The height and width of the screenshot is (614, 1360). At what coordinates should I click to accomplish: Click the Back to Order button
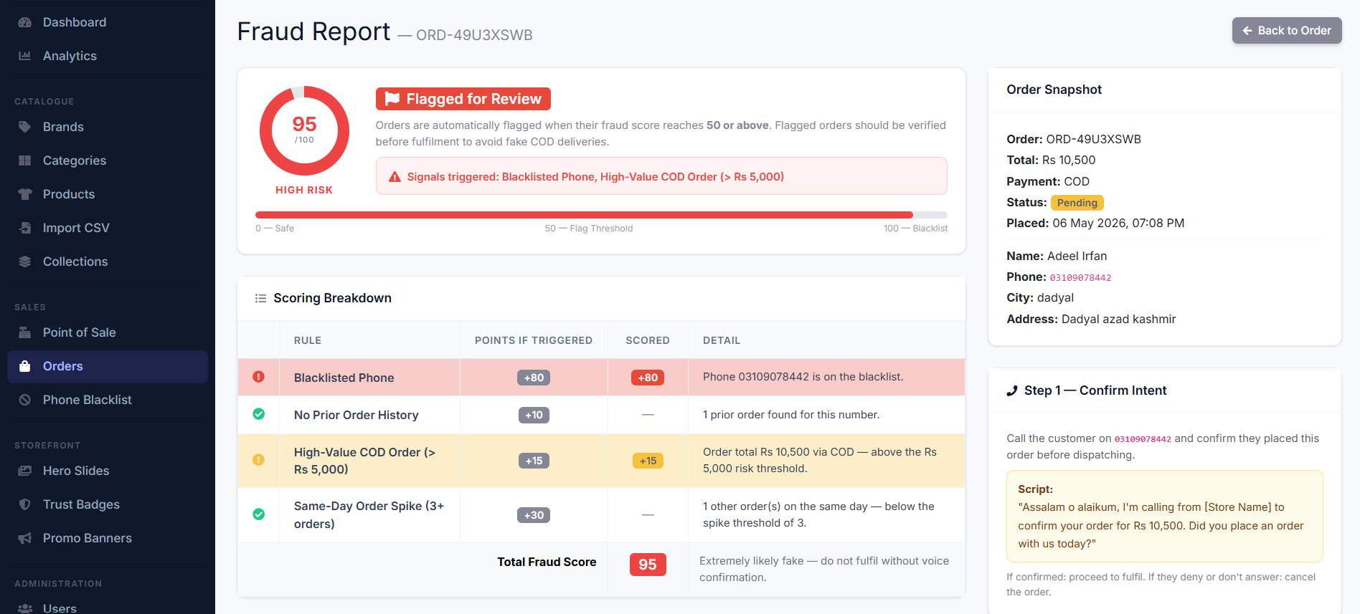click(x=1287, y=31)
